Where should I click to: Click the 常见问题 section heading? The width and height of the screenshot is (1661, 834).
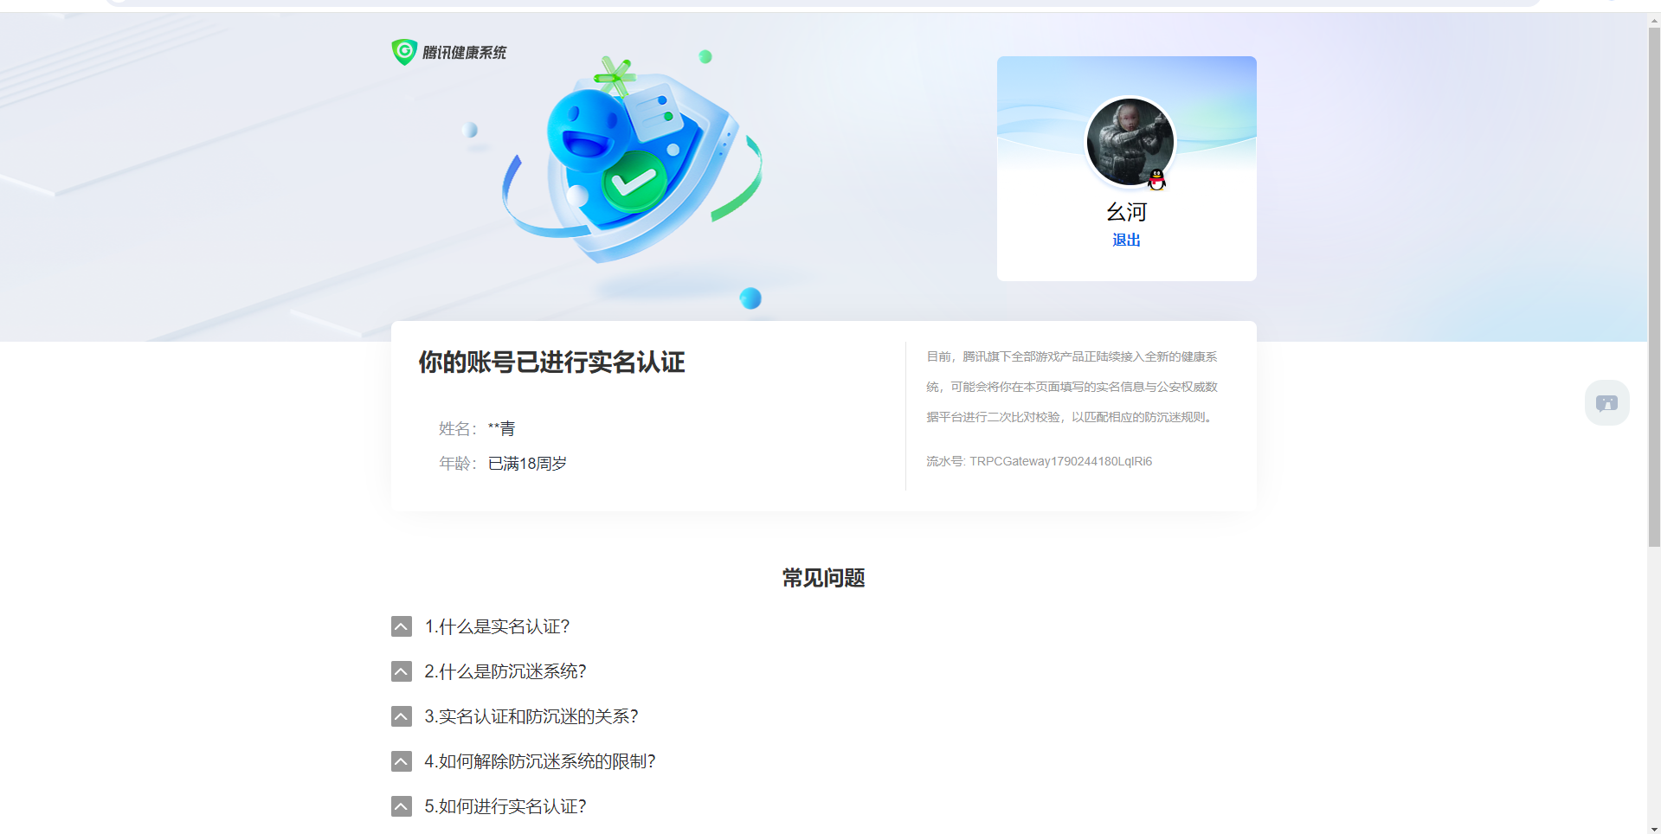[823, 578]
